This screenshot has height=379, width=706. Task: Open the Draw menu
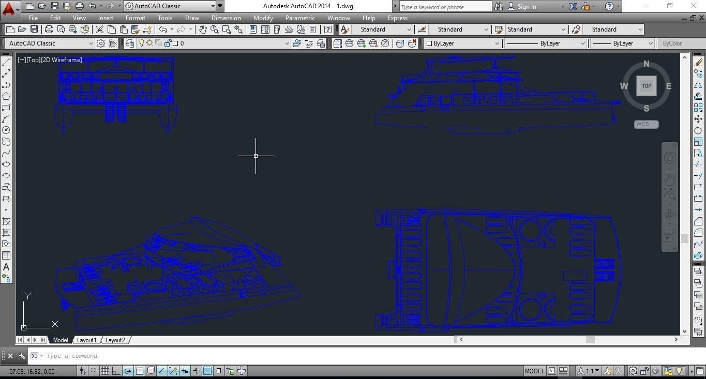[x=192, y=18]
